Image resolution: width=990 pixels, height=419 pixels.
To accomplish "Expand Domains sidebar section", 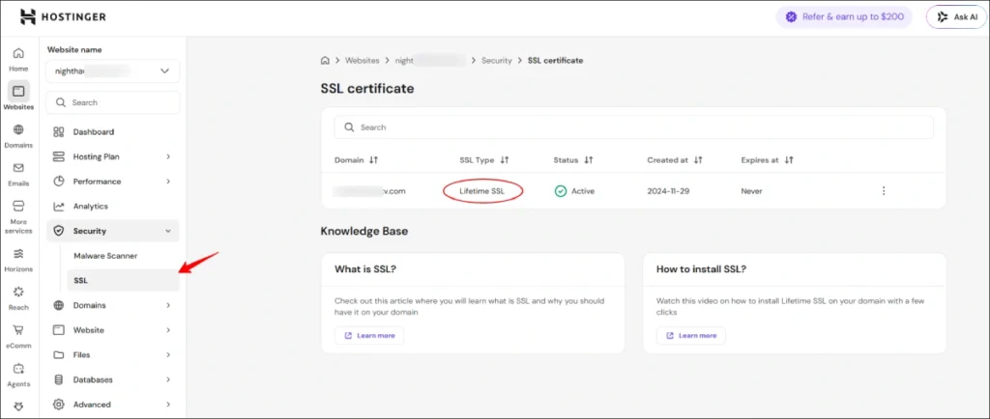I will pos(113,305).
